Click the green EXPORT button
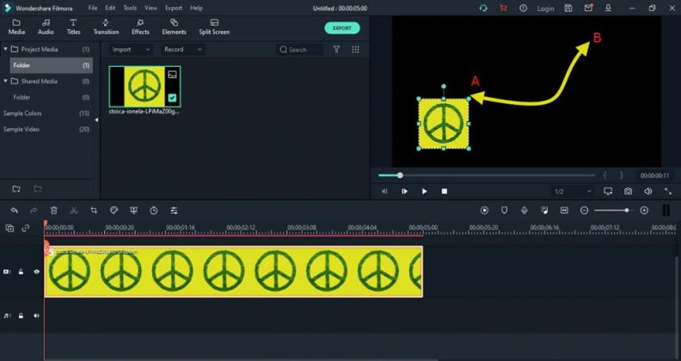 (x=342, y=28)
